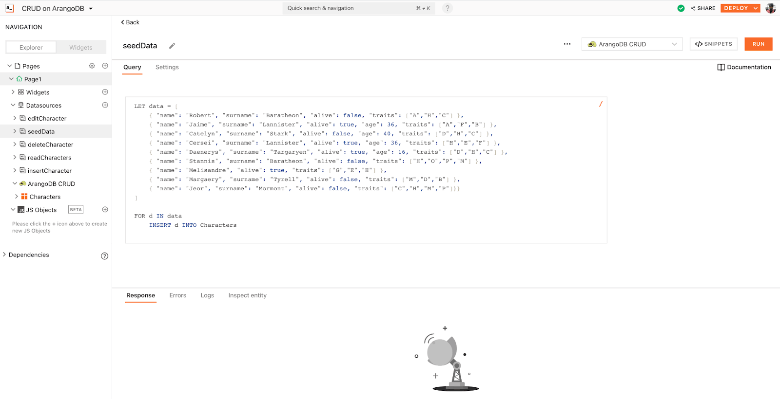
Task: Add a new datasource with plus icon
Action: pos(105,105)
